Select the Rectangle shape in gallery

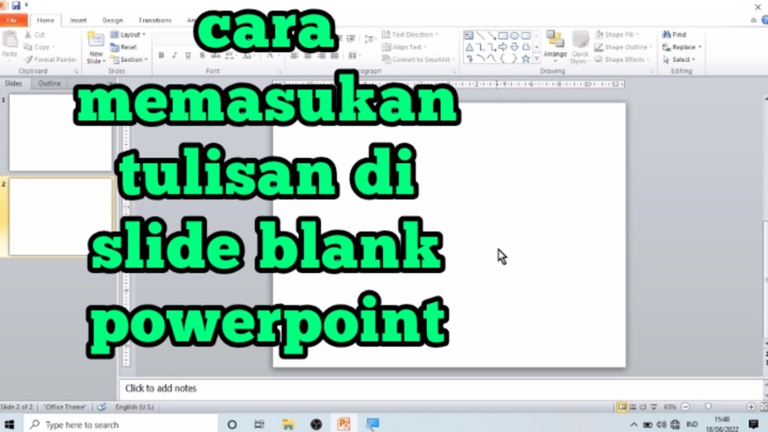503,35
